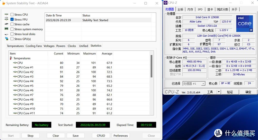Click the sensor icon beside CPU Core #1
This screenshot has height=140, width=258.
point(15,67)
